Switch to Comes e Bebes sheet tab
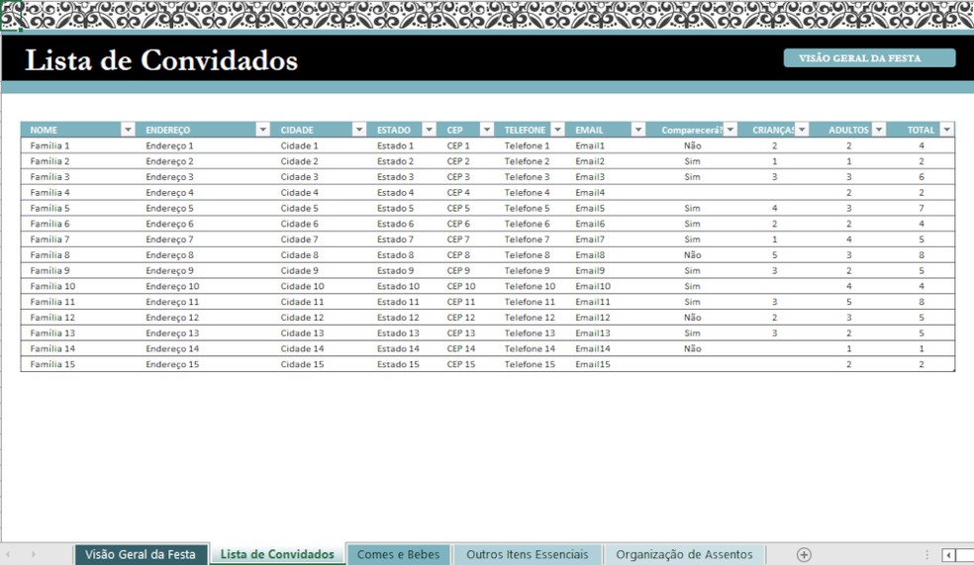 coord(398,554)
